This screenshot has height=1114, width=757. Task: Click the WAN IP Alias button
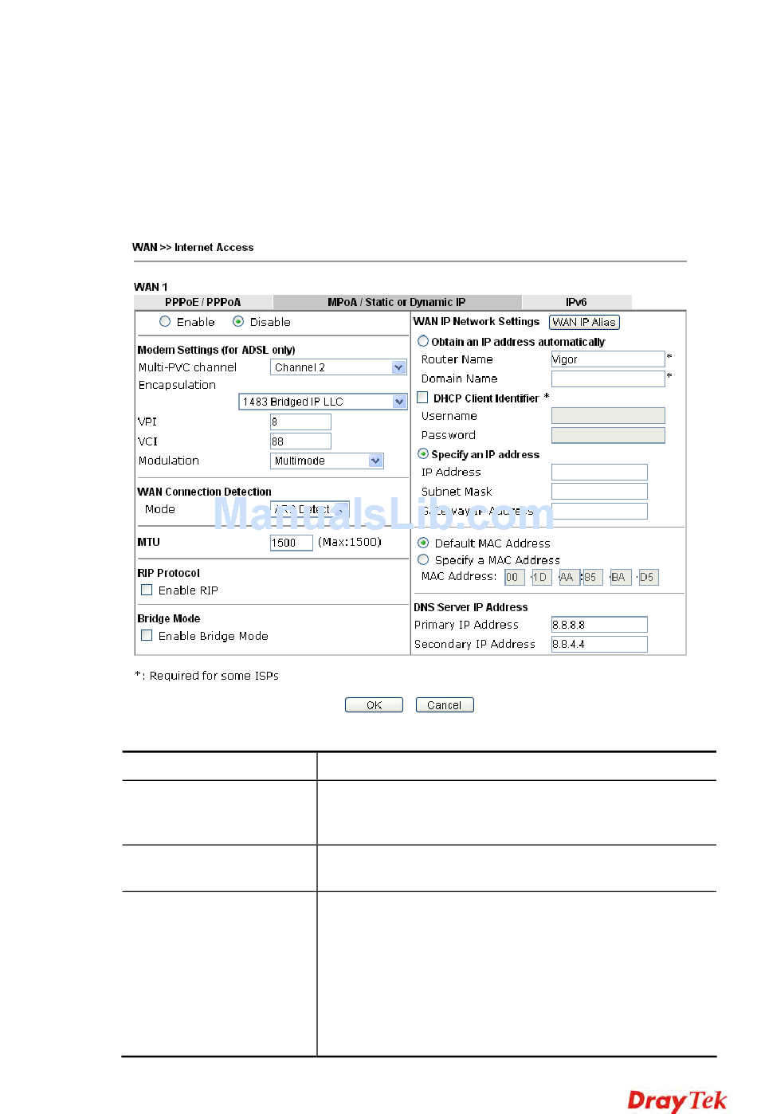(x=584, y=322)
